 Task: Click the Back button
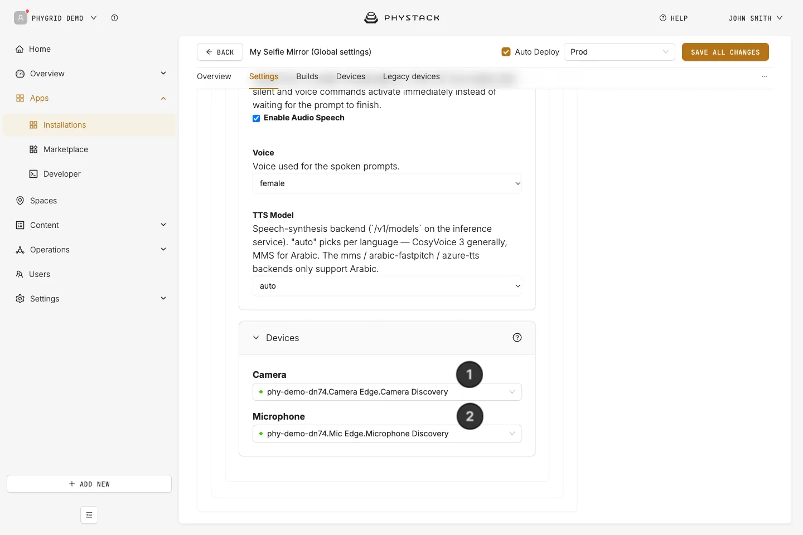coord(220,52)
